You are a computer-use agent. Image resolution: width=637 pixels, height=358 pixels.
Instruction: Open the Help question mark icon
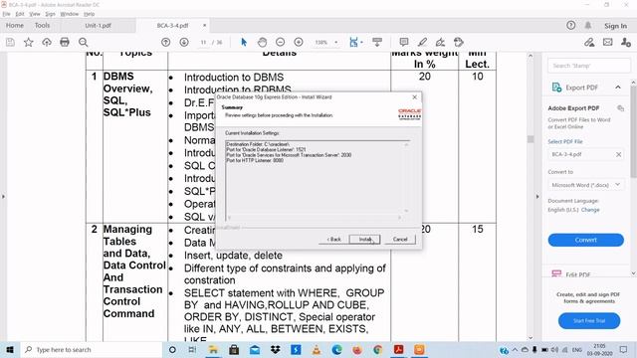tap(570, 26)
